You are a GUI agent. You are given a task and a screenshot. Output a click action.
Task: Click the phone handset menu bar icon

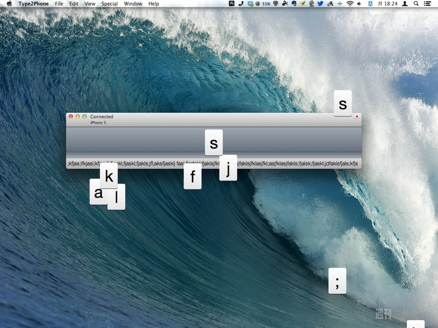[241, 3]
